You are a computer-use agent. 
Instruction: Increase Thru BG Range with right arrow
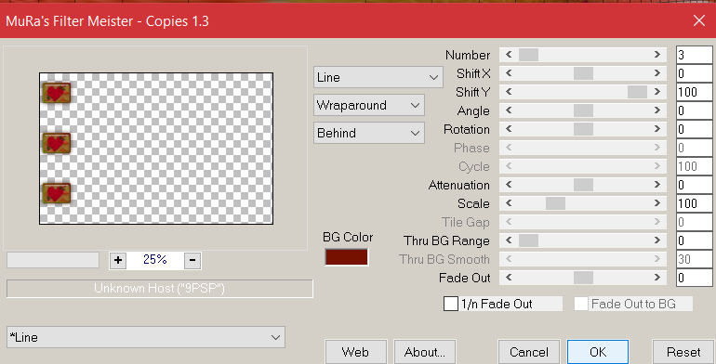coord(657,240)
